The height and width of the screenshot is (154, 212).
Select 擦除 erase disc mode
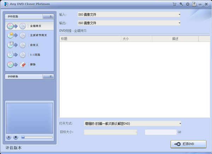point(30,64)
